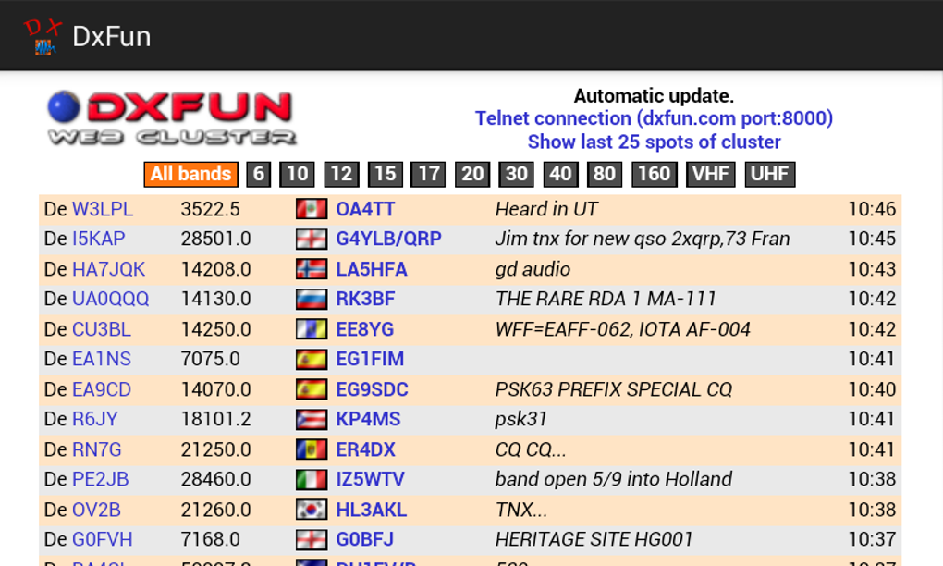Click the Puerto Rico flag beside KP4MS
This screenshot has height=566, width=943.
pyautogui.click(x=312, y=419)
